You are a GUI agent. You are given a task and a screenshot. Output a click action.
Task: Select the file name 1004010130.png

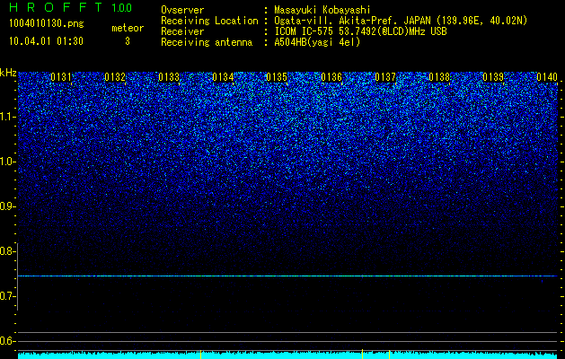[x=47, y=23]
